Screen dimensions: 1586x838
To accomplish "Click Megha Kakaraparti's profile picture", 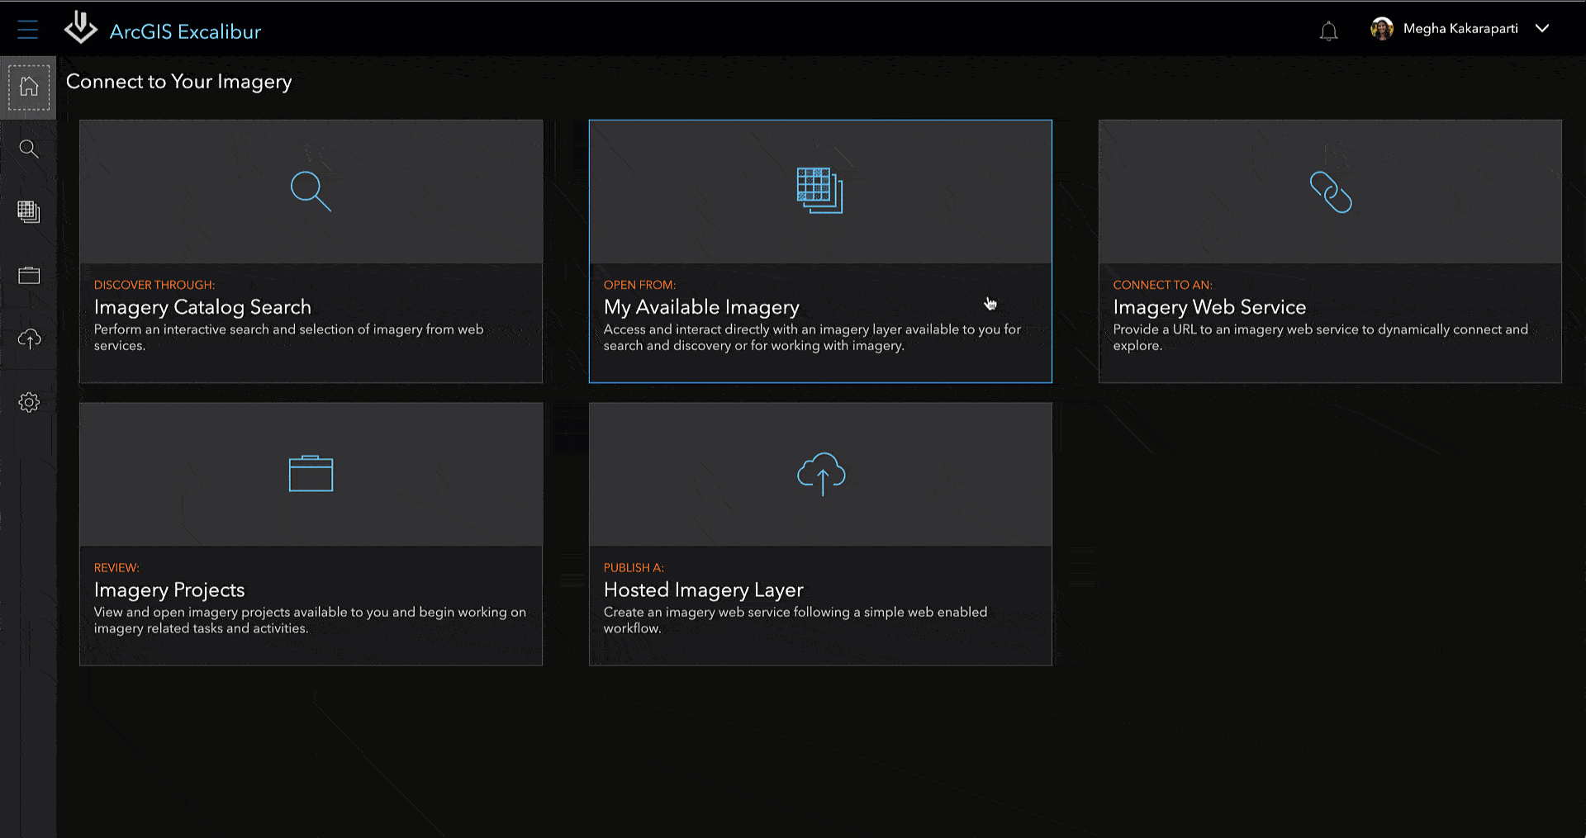I will pyautogui.click(x=1381, y=28).
